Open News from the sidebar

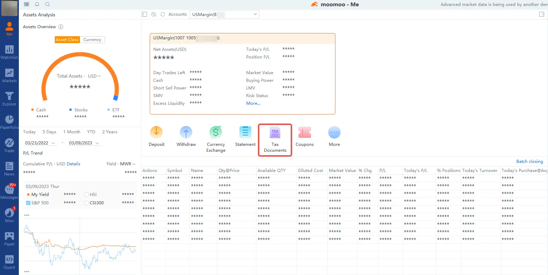pyautogui.click(x=9, y=169)
